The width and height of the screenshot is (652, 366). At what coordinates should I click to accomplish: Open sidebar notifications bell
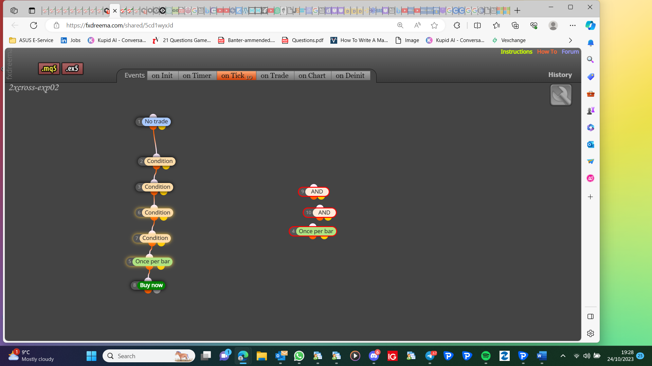(591, 43)
